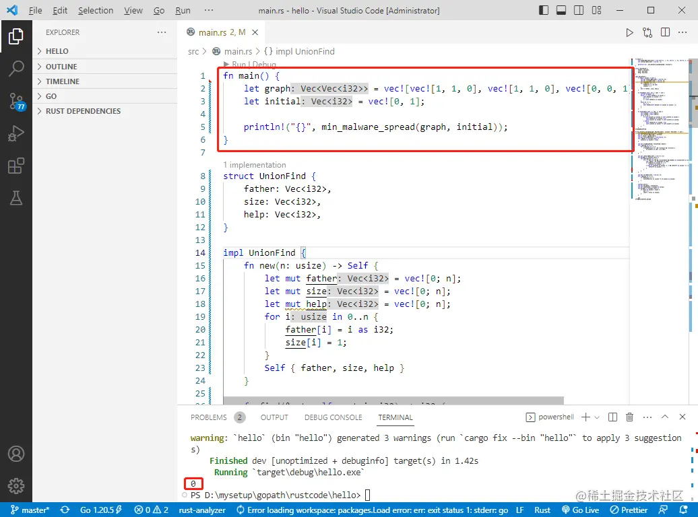Open the Testing flask view
This screenshot has width=698, height=517.
click(x=16, y=198)
